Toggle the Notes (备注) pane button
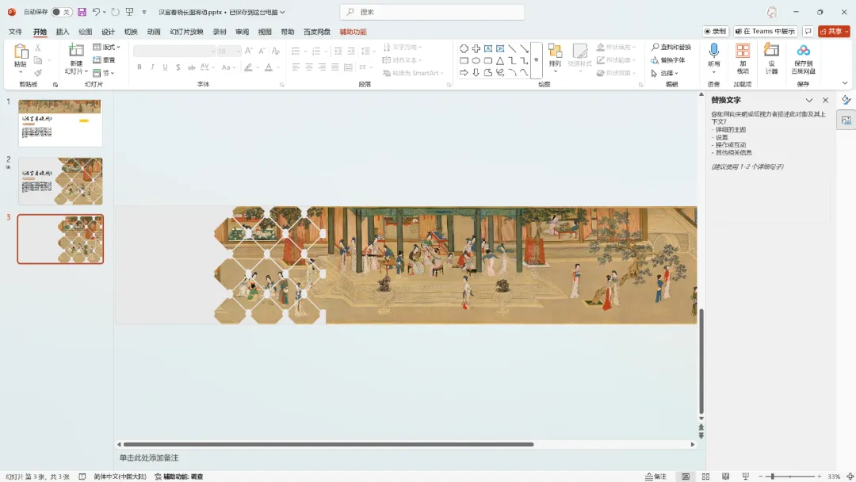This screenshot has height=482, width=856. click(x=655, y=476)
